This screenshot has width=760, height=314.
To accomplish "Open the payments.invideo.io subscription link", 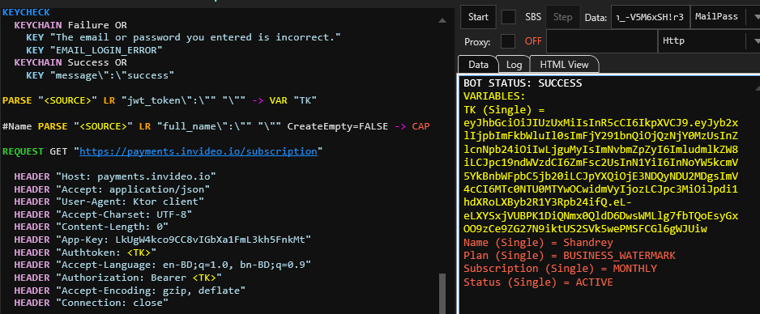I will pyautogui.click(x=199, y=151).
